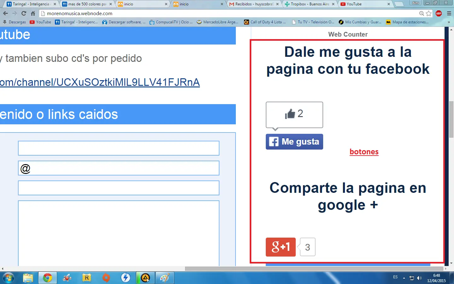Viewport: 454px width, 284px height.
Task: Open the Descargas bookmark
Action: coord(15,22)
